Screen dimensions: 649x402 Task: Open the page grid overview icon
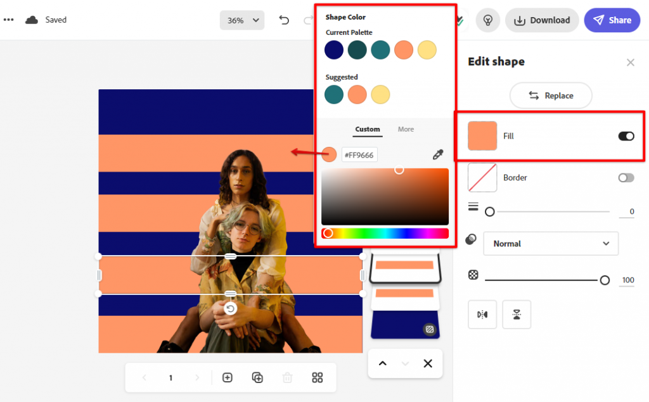click(x=317, y=377)
